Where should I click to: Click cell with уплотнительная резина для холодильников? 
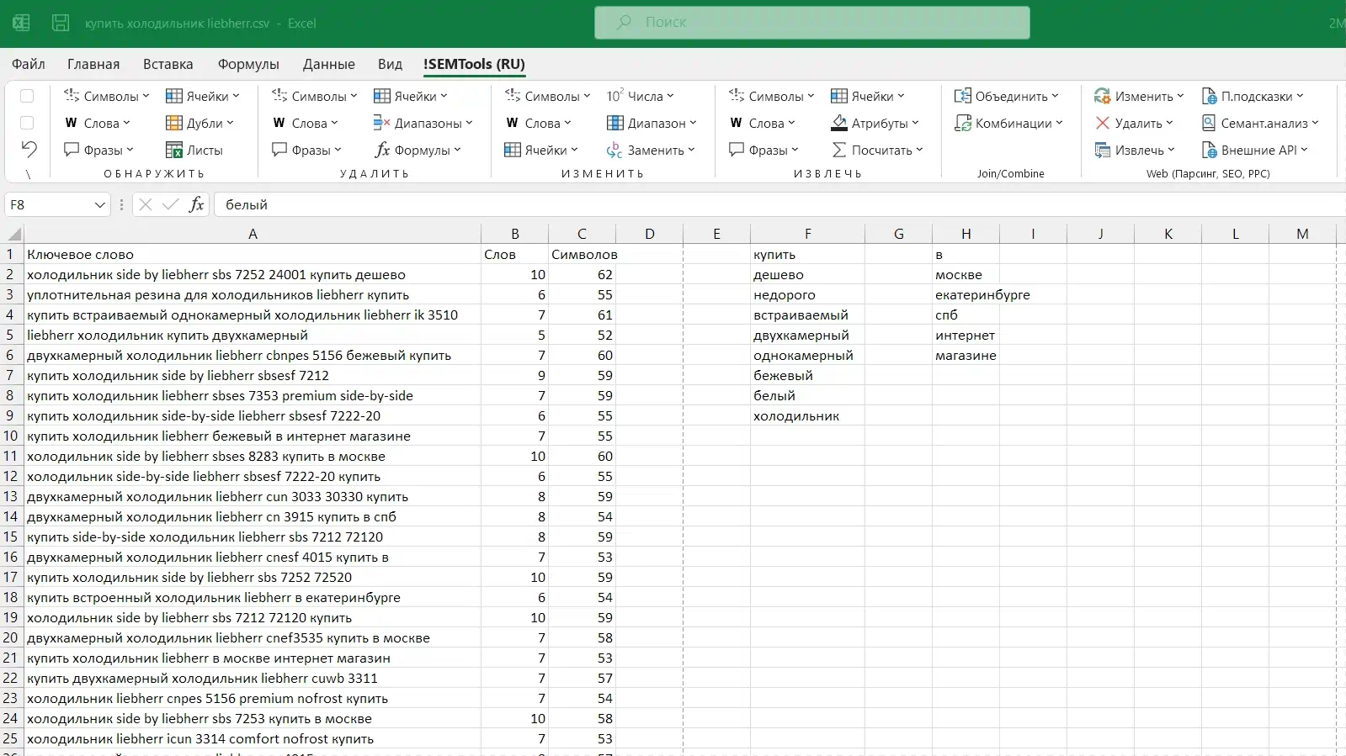point(253,294)
